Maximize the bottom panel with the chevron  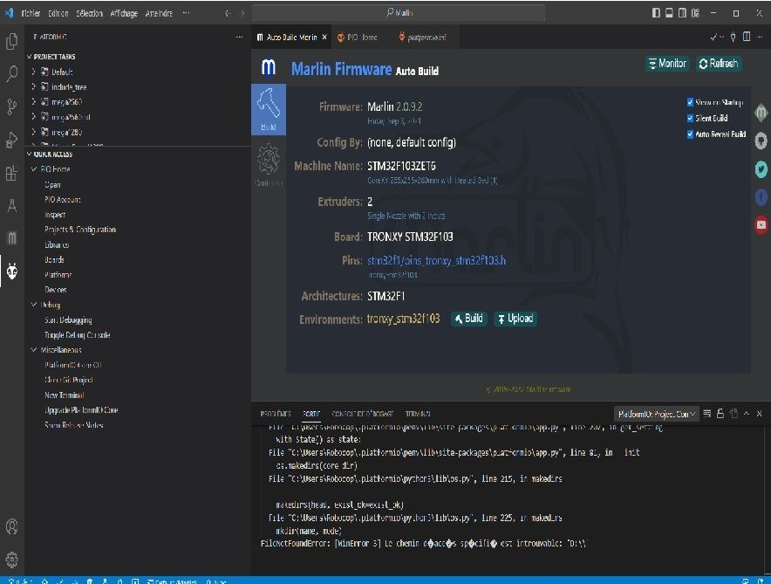click(747, 414)
